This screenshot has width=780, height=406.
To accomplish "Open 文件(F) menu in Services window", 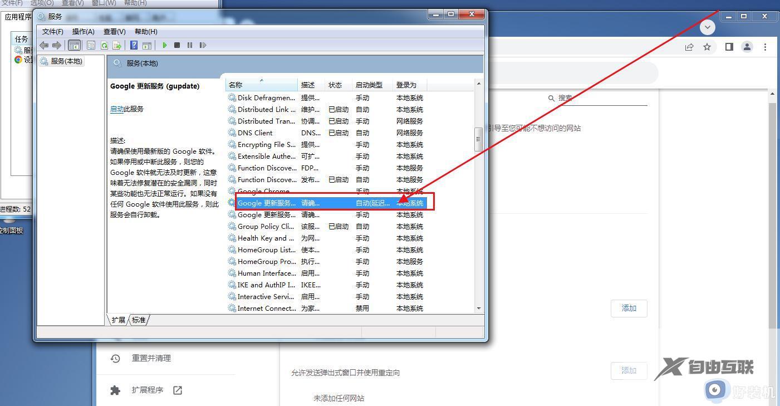I will (x=52, y=32).
